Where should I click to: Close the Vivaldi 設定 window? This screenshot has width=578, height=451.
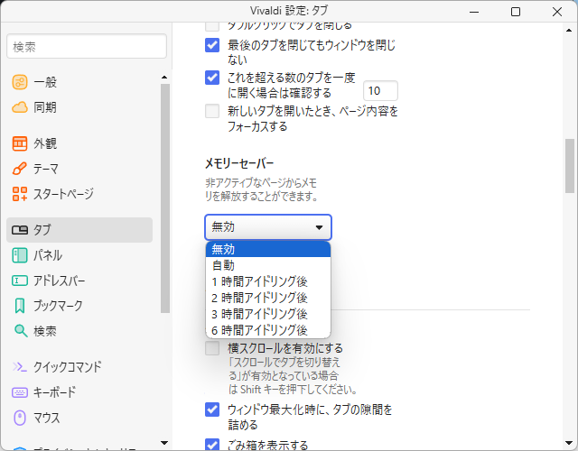[557, 12]
